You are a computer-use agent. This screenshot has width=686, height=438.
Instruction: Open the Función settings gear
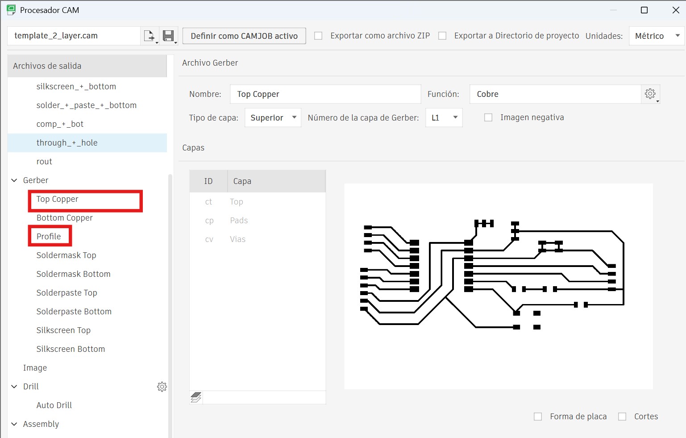[x=651, y=94]
